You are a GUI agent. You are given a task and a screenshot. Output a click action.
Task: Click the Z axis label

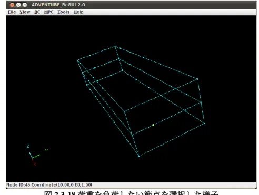click(28, 146)
